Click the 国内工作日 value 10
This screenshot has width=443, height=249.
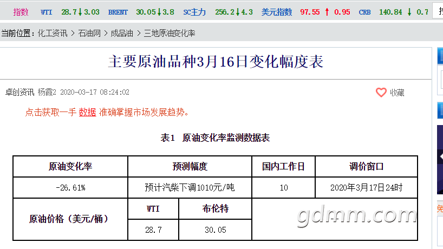(283, 187)
